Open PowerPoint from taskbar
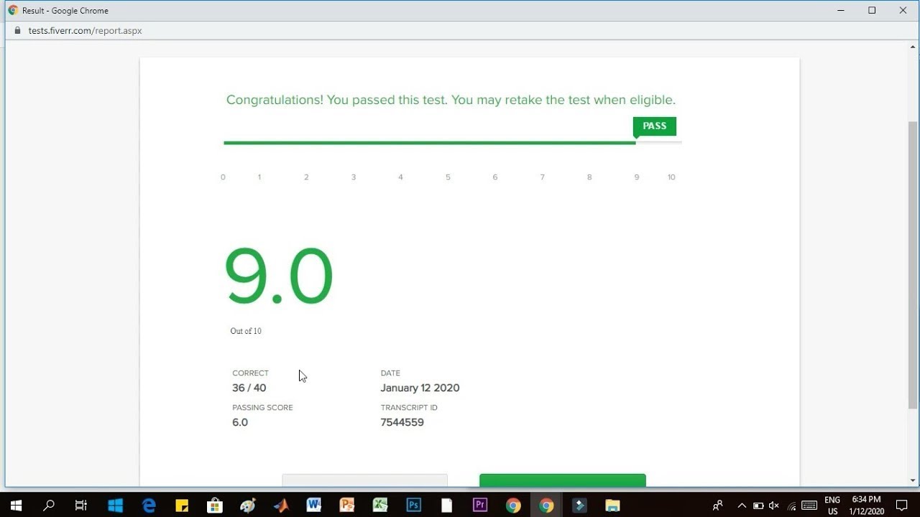The height and width of the screenshot is (517, 920). (347, 505)
